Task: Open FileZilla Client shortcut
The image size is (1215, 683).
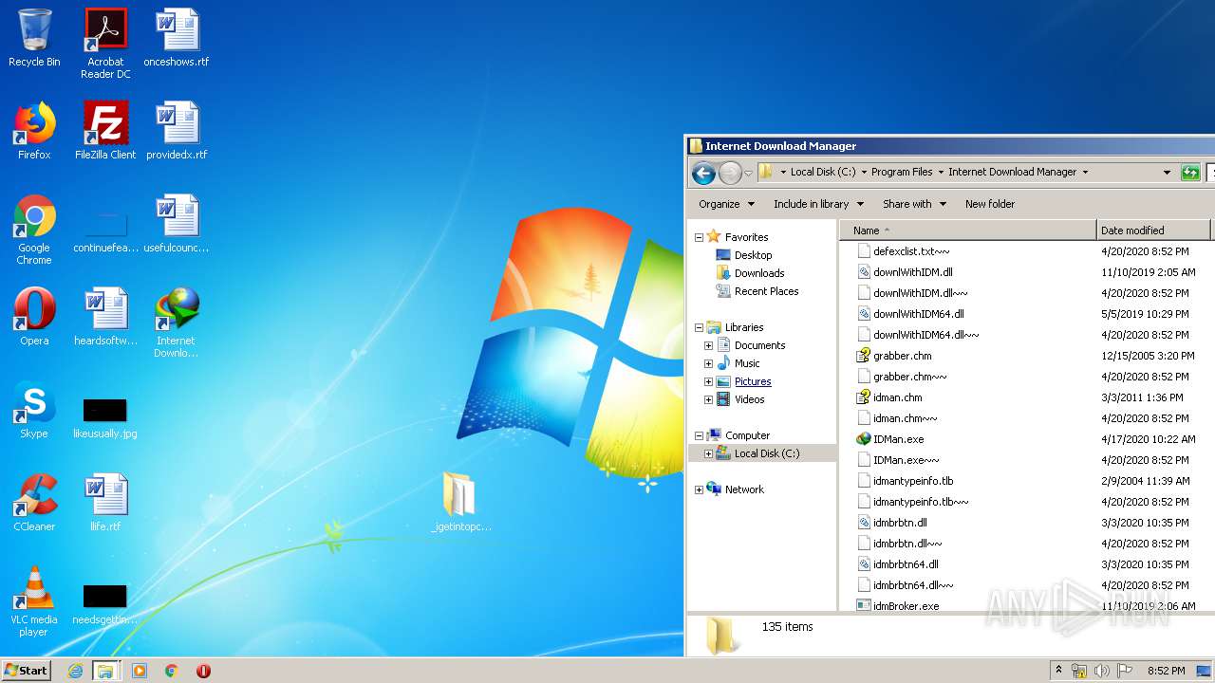Action: 105,131
